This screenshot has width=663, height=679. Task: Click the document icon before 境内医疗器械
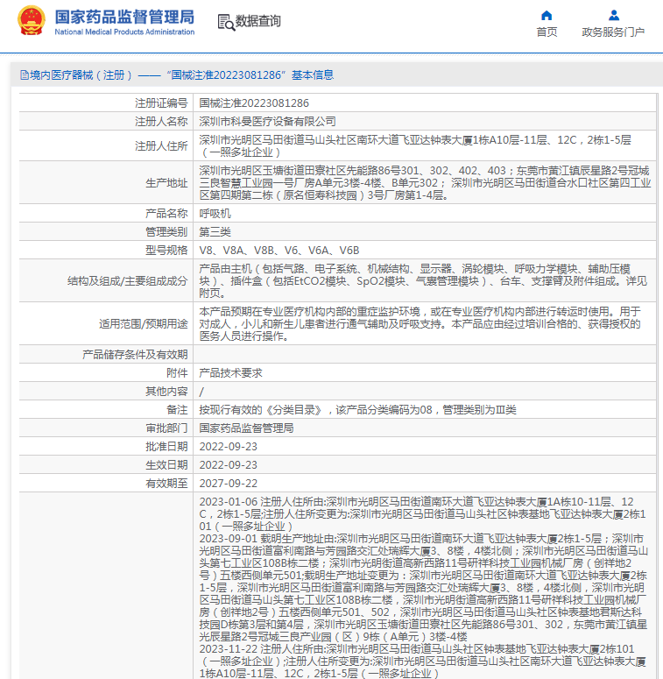[24, 76]
